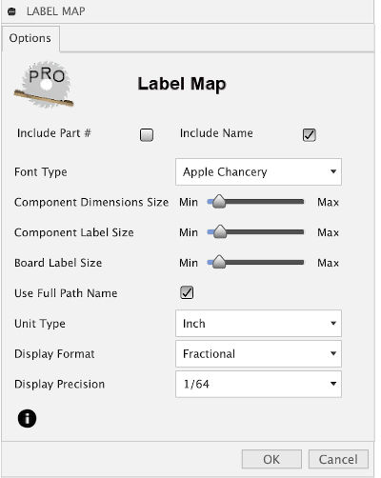This screenshot has height=478, width=381.
Task: Confirm settings with the OK button
Action: [x=271, y=459]
